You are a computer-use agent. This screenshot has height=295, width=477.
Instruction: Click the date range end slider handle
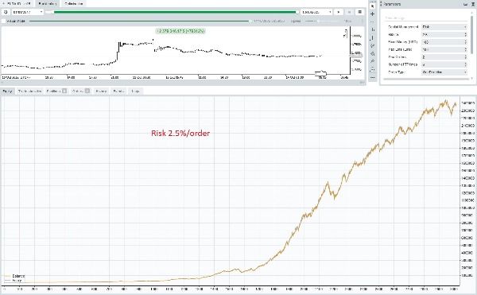(x=297, y=12)
